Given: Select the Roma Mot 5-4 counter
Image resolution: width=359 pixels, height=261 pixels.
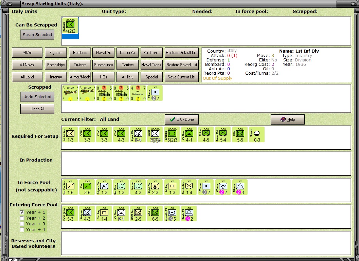Looking at the screenshot, I should (223, 134).
